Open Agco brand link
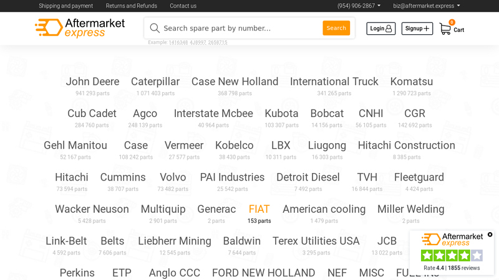499x280 pixels. pyautogui.click(x=145, y=114)
